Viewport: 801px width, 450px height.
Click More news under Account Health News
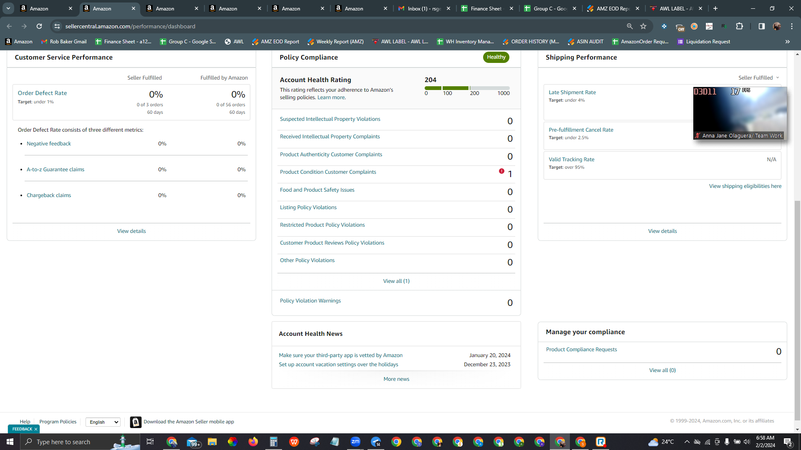pos(396,379)
